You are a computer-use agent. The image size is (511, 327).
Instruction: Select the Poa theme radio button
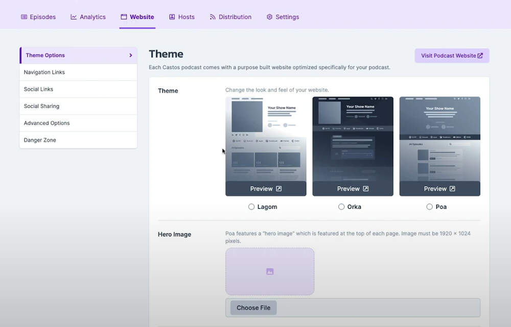429,207
